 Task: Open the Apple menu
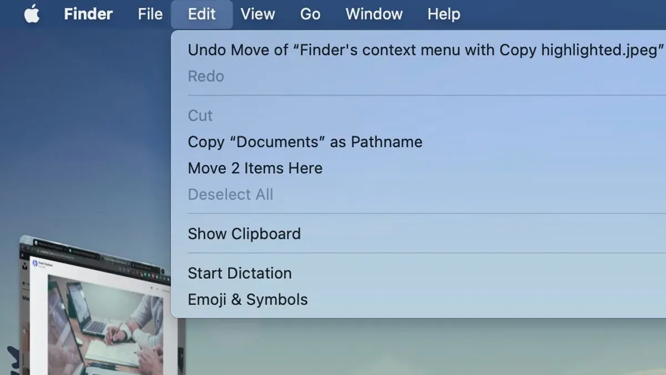tap(32, 14)
